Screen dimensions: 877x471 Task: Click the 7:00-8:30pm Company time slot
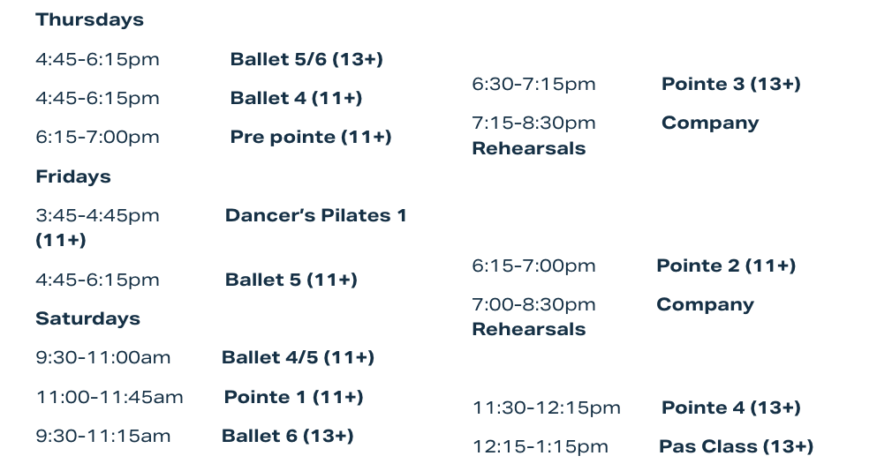click(533, 304)
